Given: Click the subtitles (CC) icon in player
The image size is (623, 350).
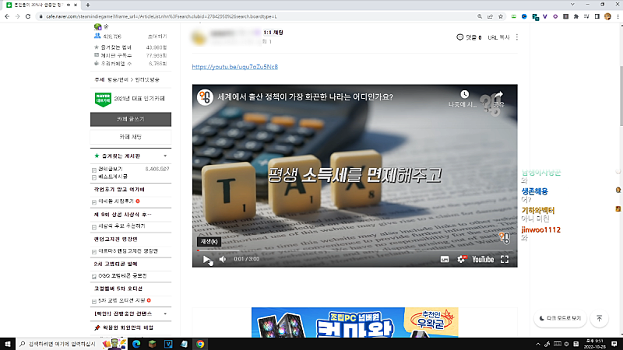Looking at the screenshot, I should point(445,259).
